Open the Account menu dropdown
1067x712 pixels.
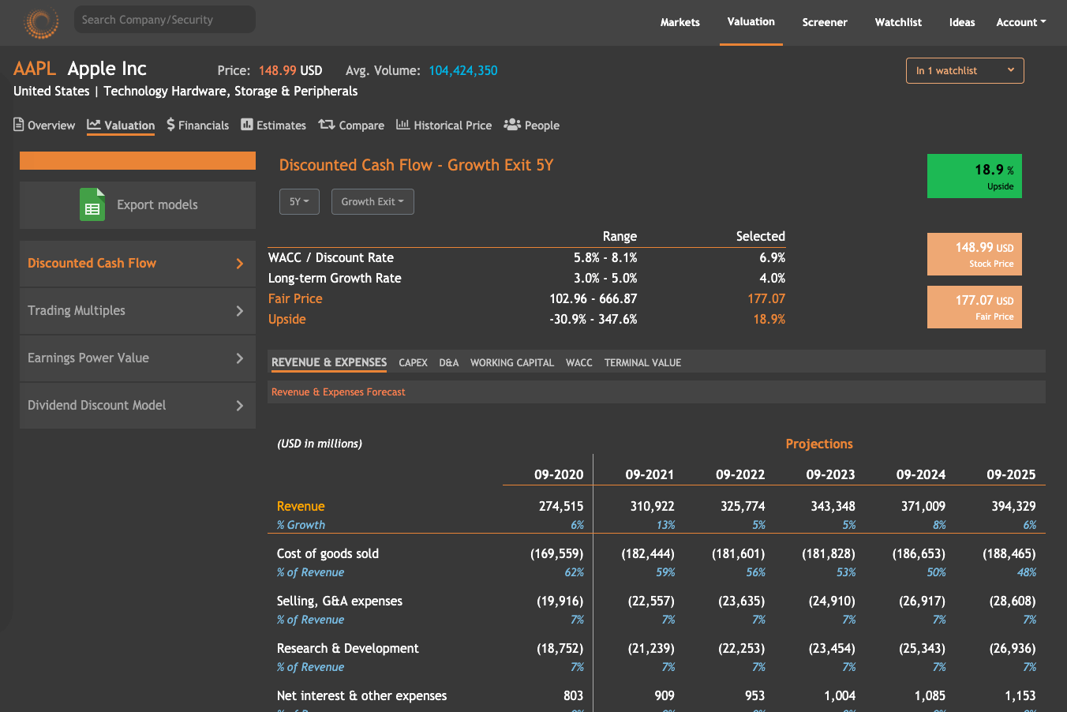coord(1020,22)
